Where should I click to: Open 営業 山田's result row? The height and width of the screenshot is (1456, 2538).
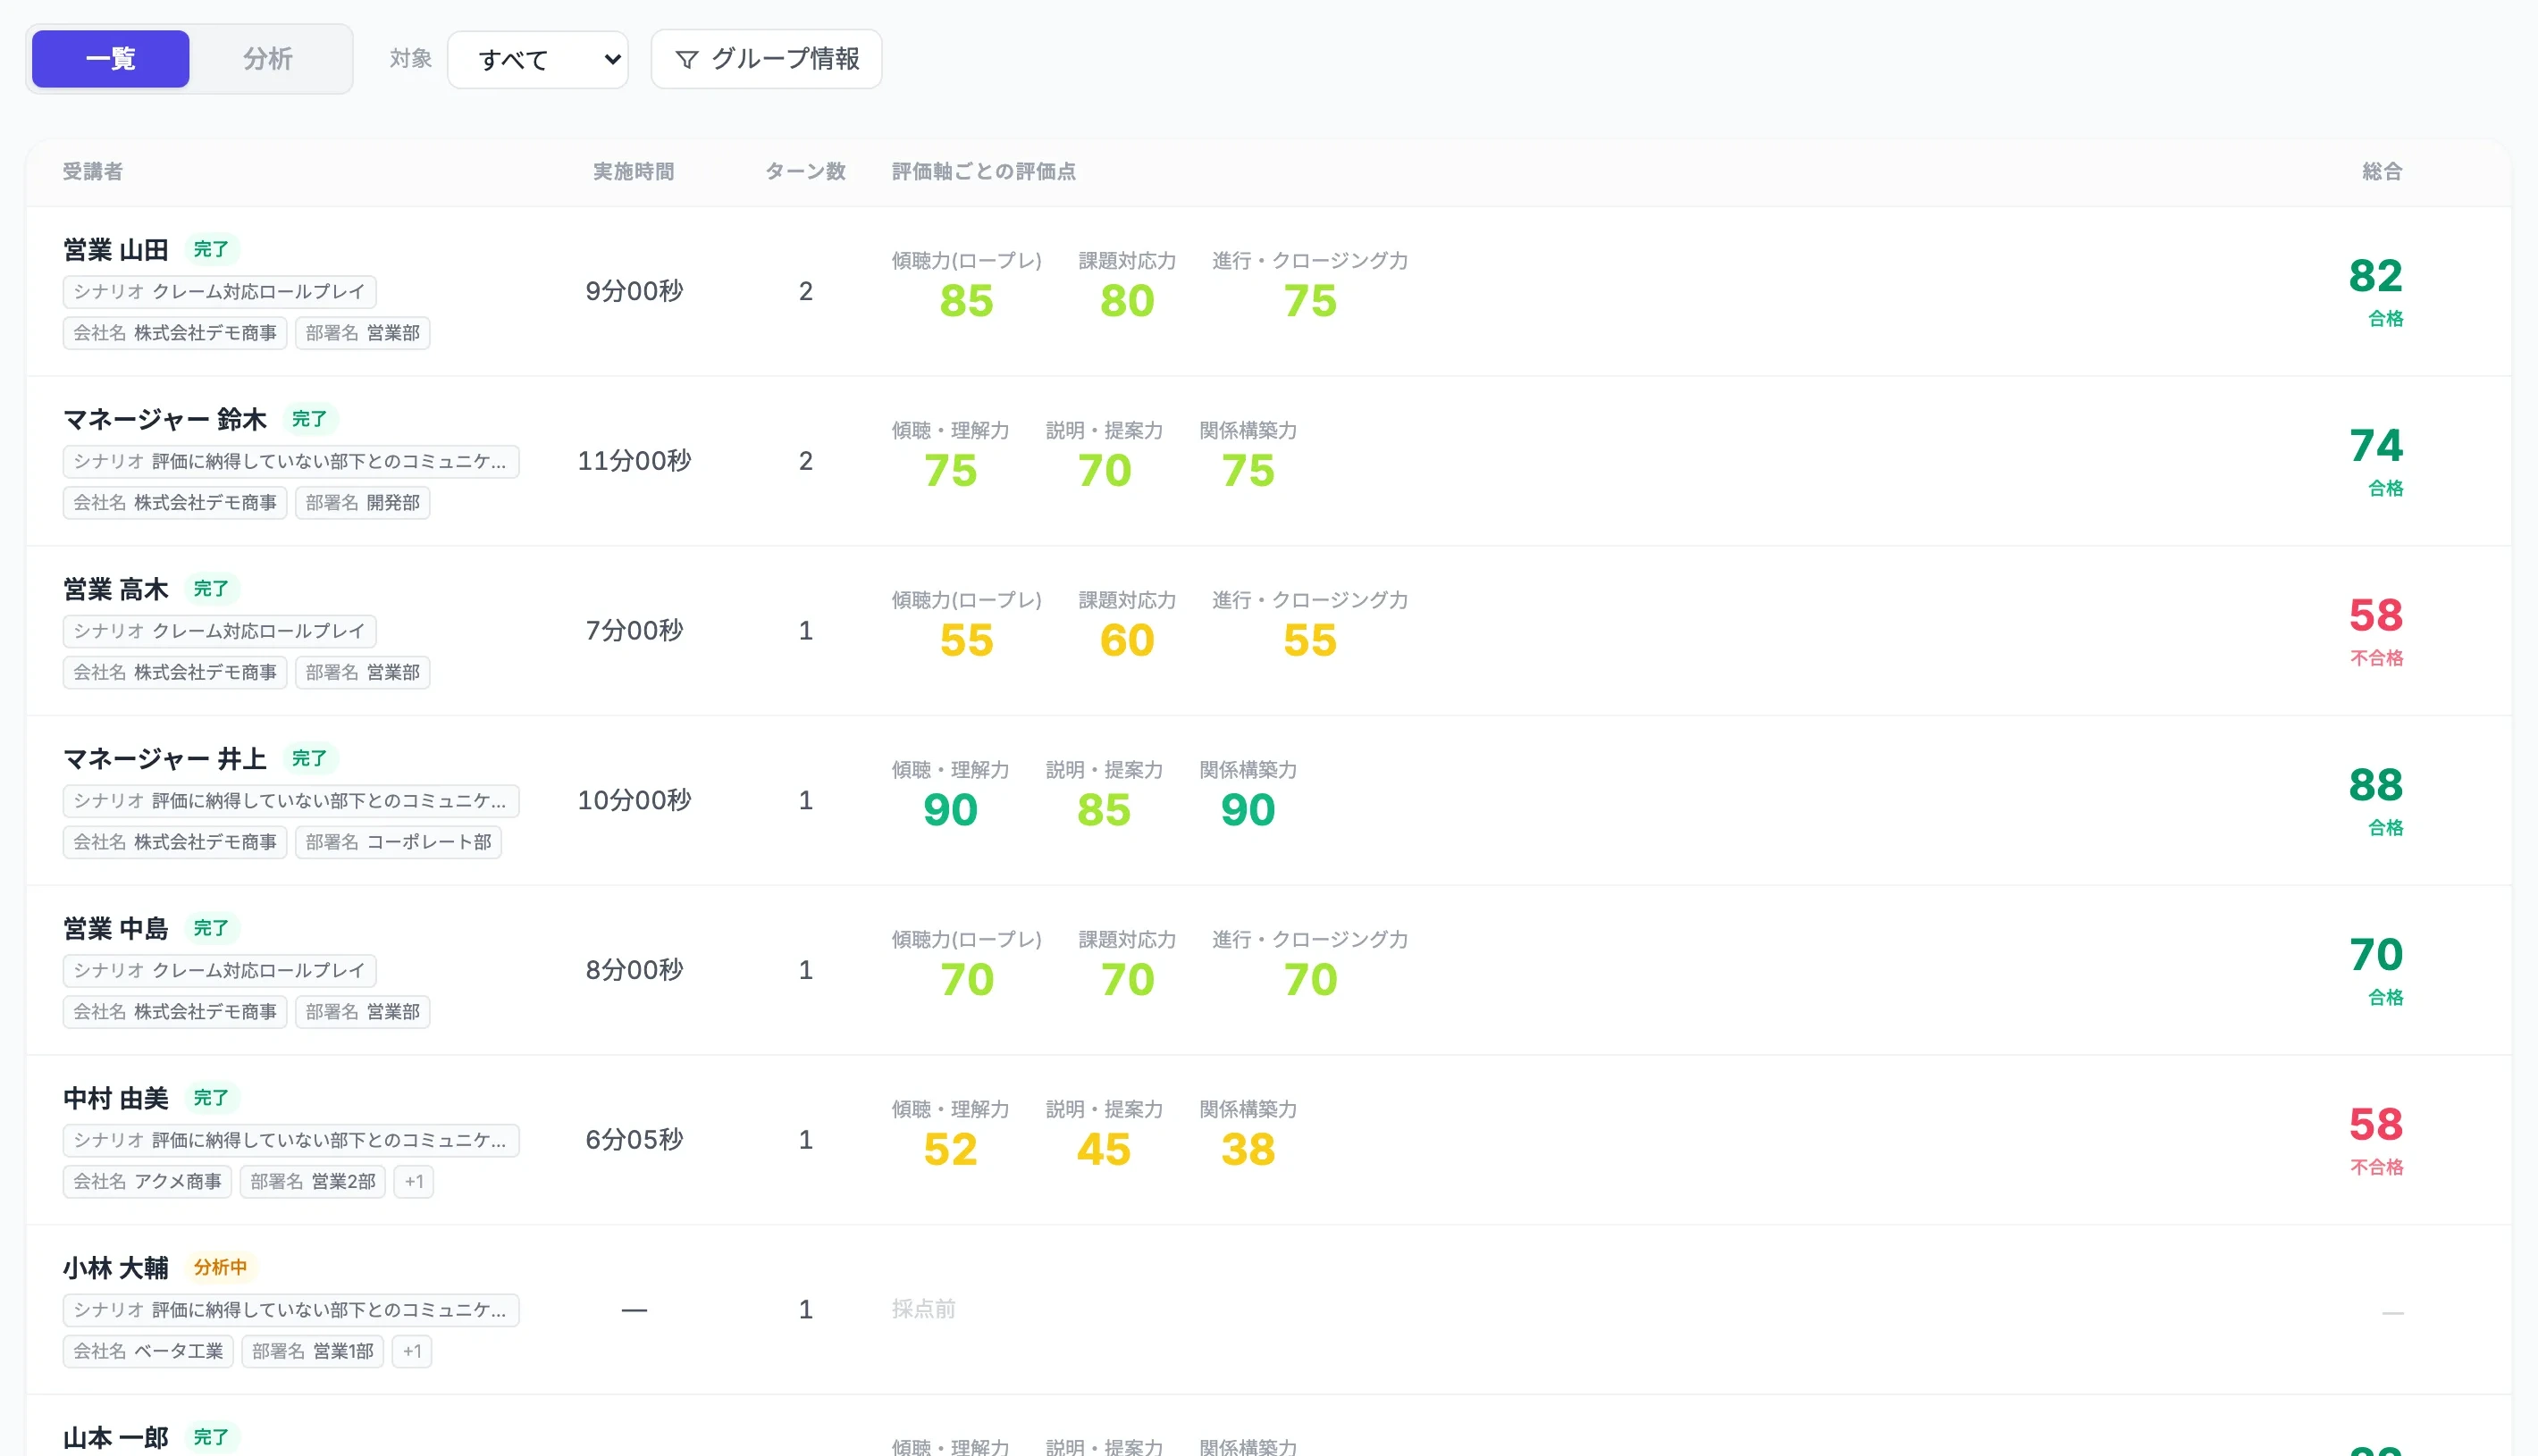(1268, 291)
